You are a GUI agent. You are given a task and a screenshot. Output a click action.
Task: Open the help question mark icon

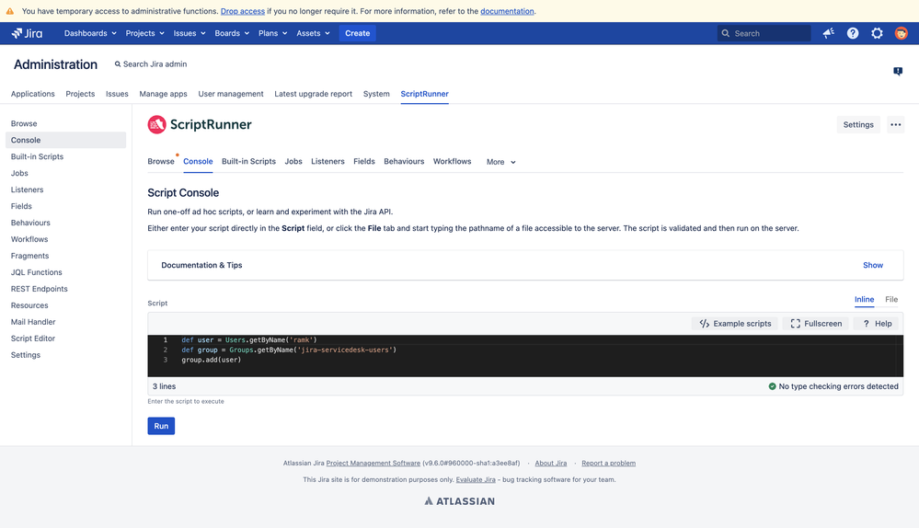pos(853,33)
